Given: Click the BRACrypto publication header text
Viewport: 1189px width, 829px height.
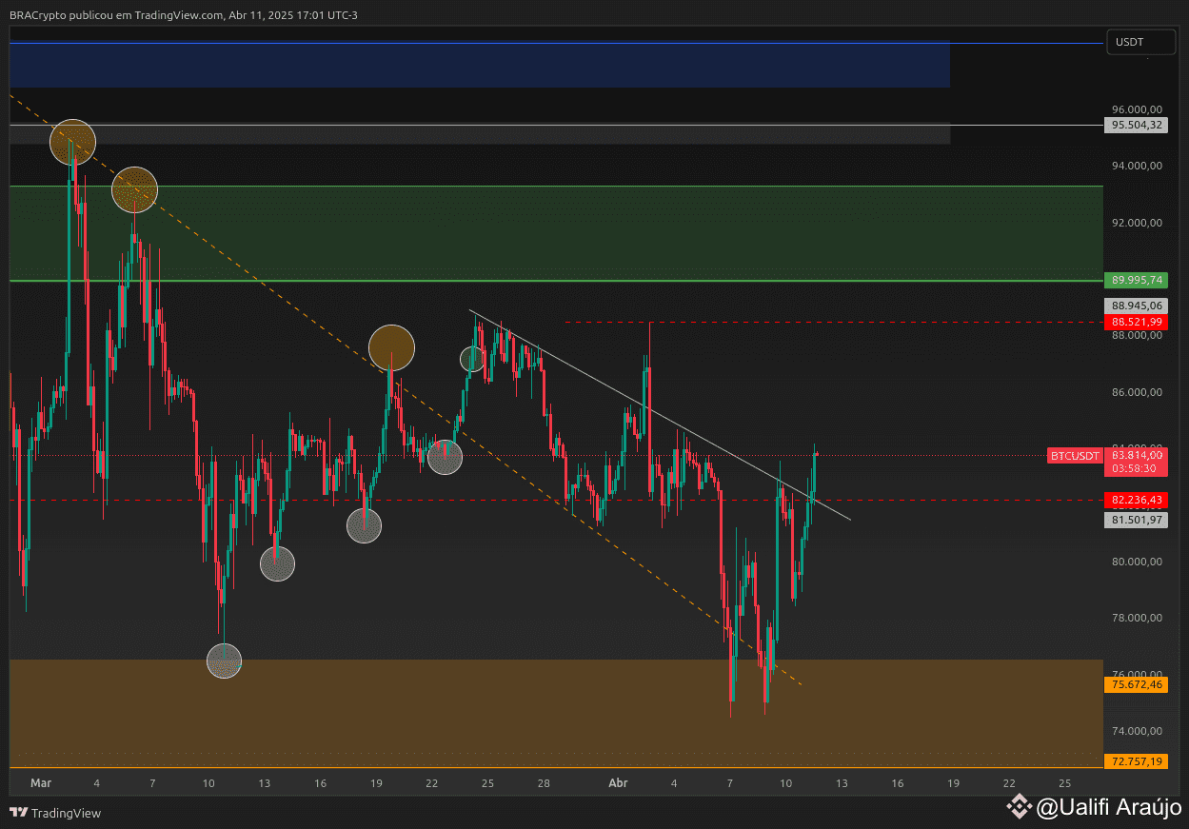Looking at the screenshot, I should [184, 14].
